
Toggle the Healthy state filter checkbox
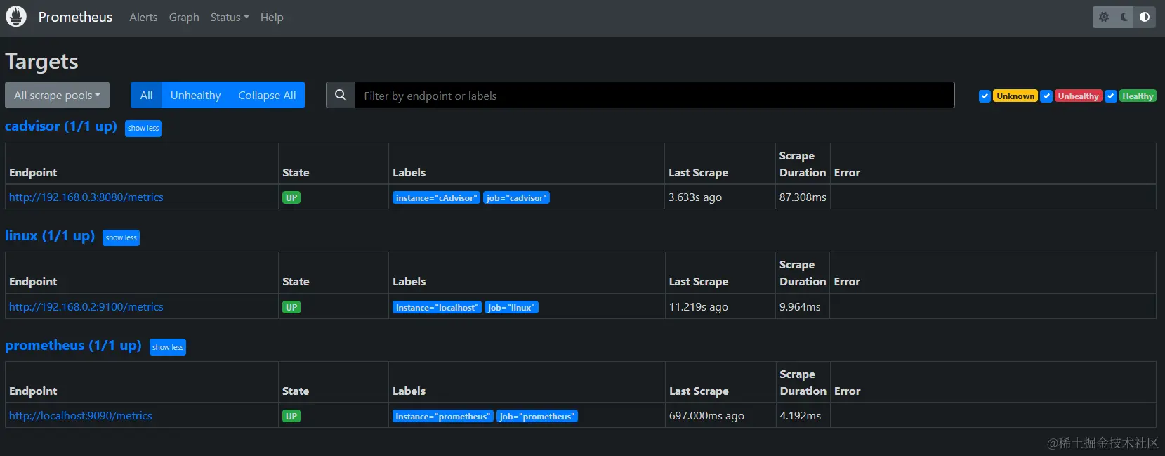pyautogui.click(x=1111, y=96)
